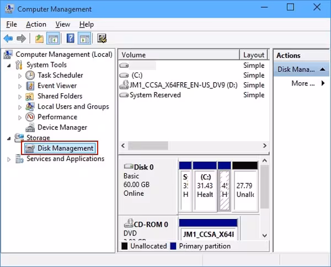Screen dimensions: 331x267
Task: Click the disk view vertical scrollbar thumb
Action: (264, 187)
